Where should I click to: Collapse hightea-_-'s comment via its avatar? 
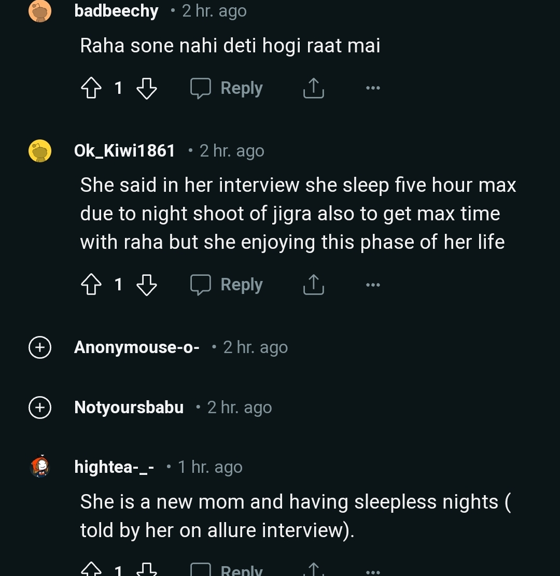39,467
